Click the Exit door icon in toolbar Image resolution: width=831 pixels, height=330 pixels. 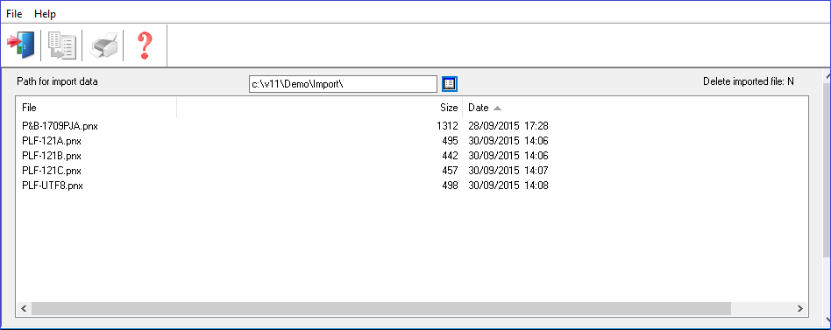(x=21, y=45)
